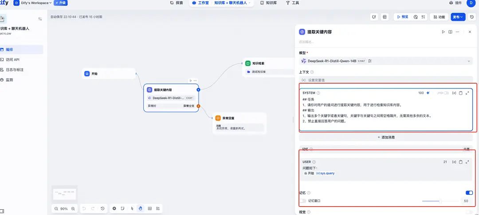Click the Upgrade button
The width and height of the screenshot is (479, 215).
click(60, 3)
